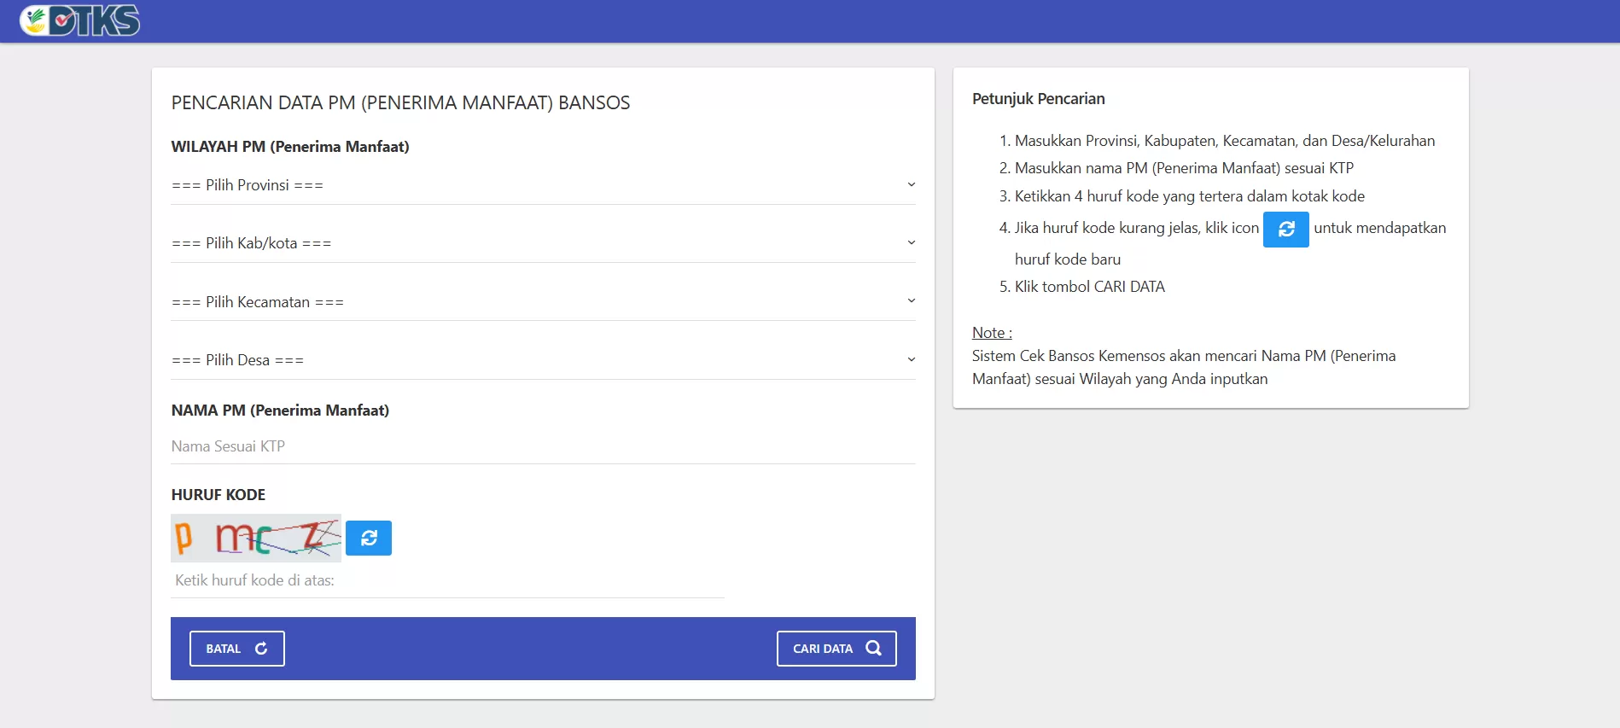1620x728 pixels.
Task: Click the magnifier icon inside the CARI DATA button
Action: tap(873, 649)
